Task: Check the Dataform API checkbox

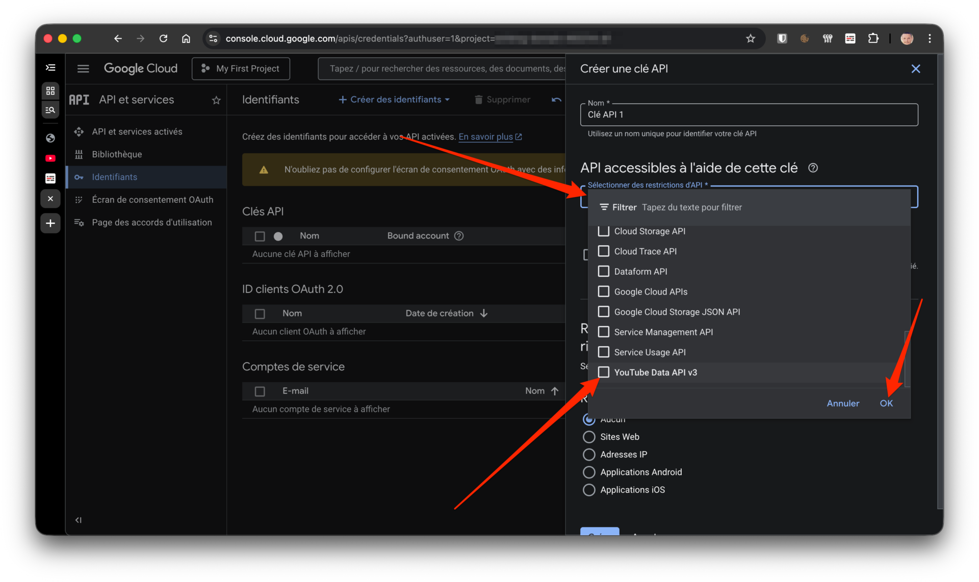Action: pos(603,272)
